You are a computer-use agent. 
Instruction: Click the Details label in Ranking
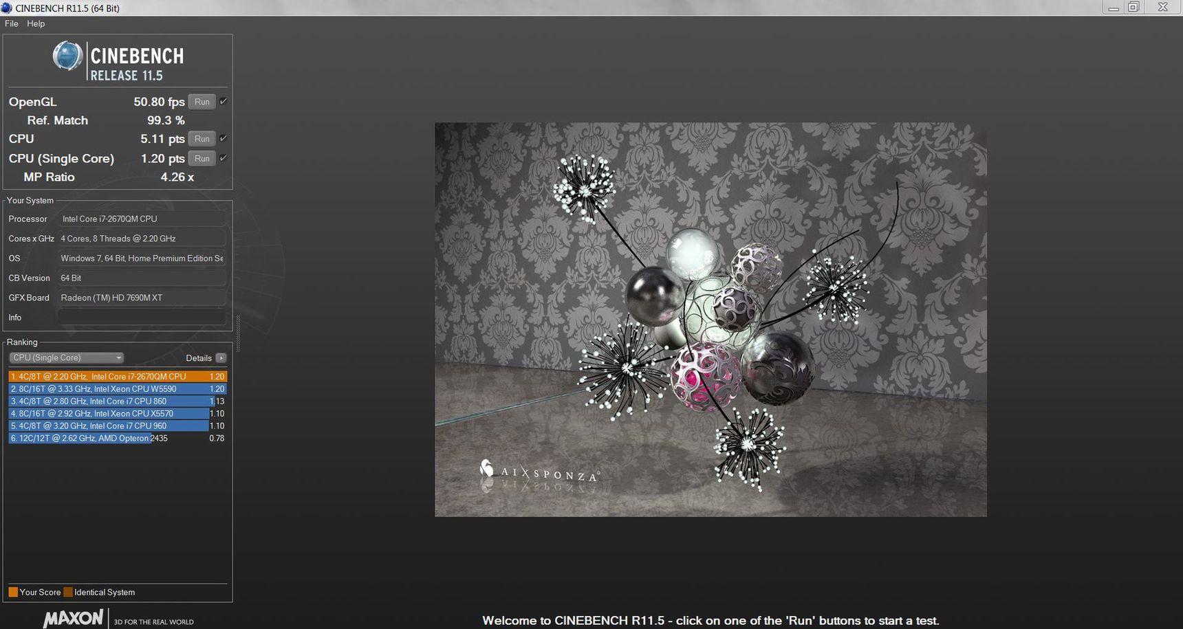(x=199, y=358)
